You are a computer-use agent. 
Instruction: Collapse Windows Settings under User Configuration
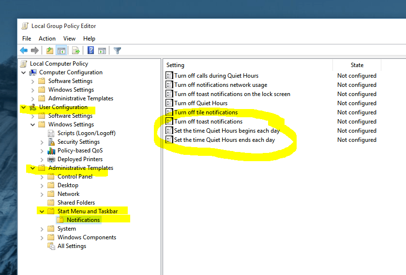[x=32, y=125]
